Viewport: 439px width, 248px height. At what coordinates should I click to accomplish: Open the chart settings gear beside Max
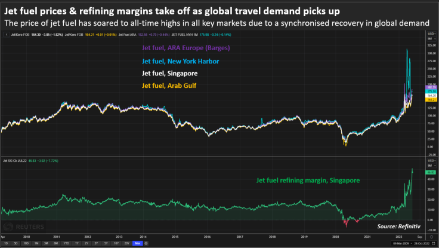146,243
